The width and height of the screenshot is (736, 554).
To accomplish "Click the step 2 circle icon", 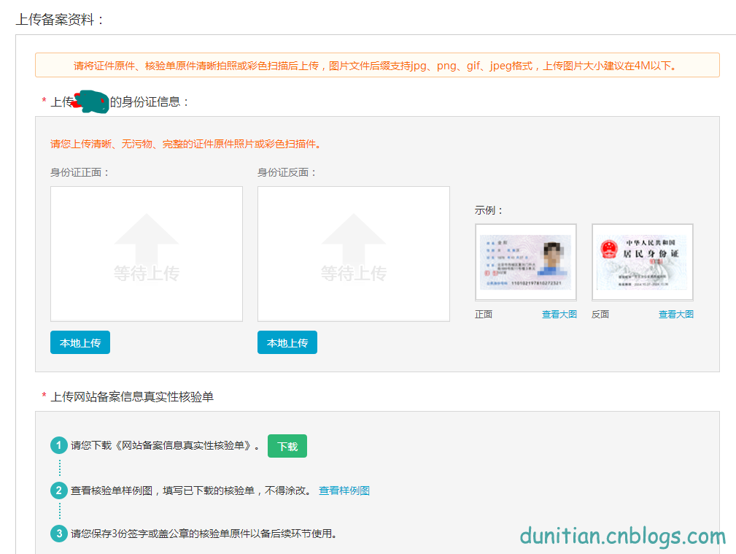I will [x=58, y=490].
